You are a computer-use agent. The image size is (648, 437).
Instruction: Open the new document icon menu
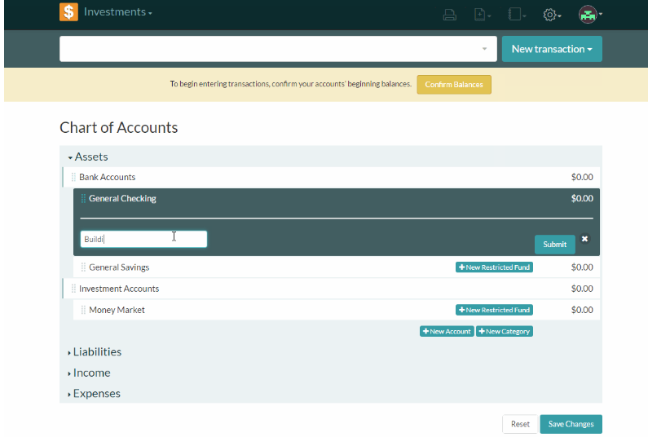(x=482, y=15)
